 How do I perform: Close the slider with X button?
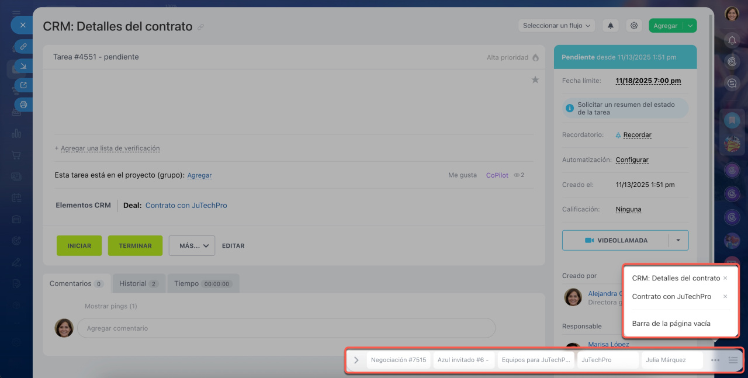coord(23,25)
